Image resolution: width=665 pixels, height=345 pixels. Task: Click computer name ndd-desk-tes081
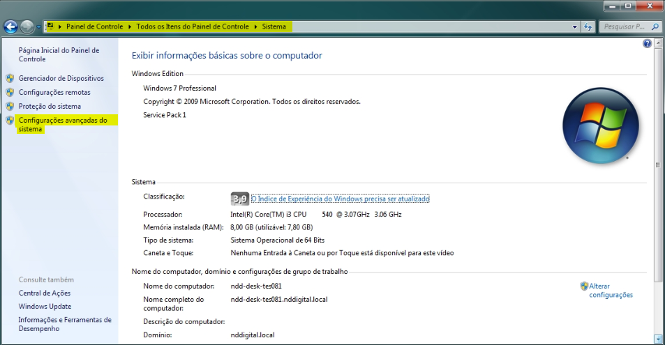coord(256,286)
